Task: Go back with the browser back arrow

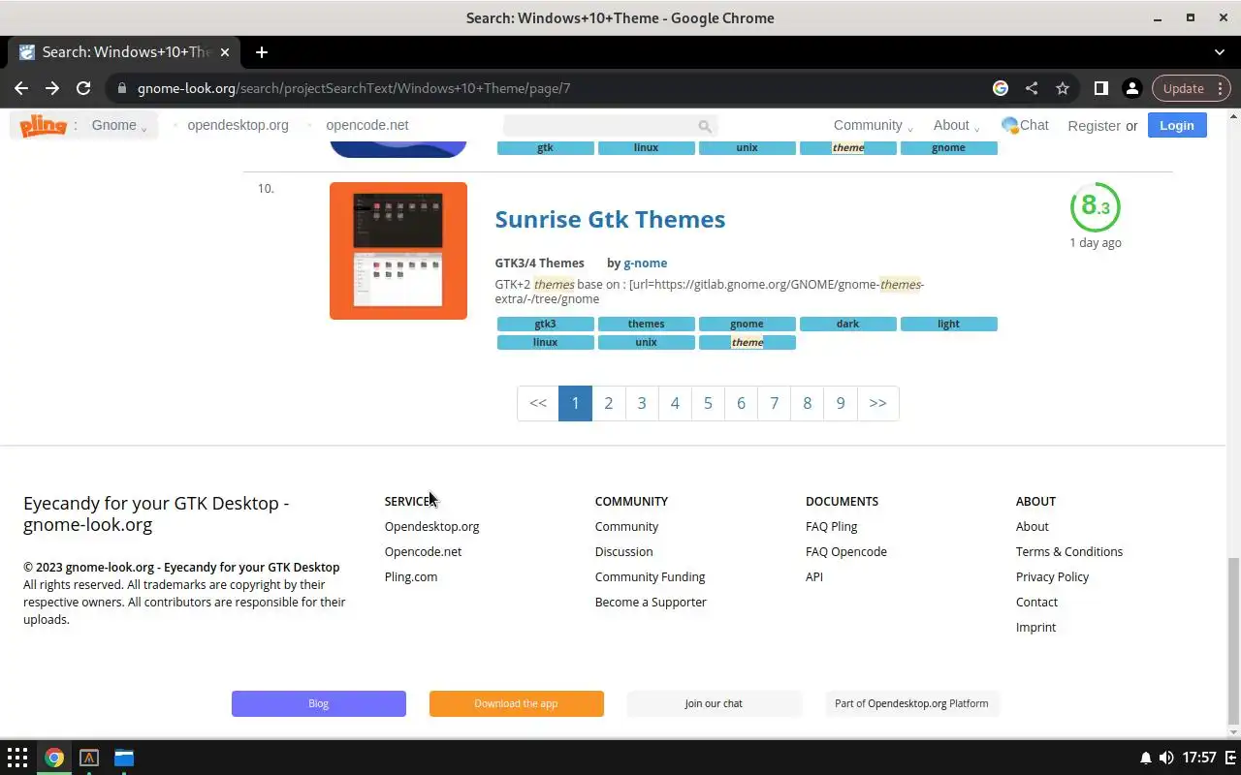Action: [x=21, y=88]
